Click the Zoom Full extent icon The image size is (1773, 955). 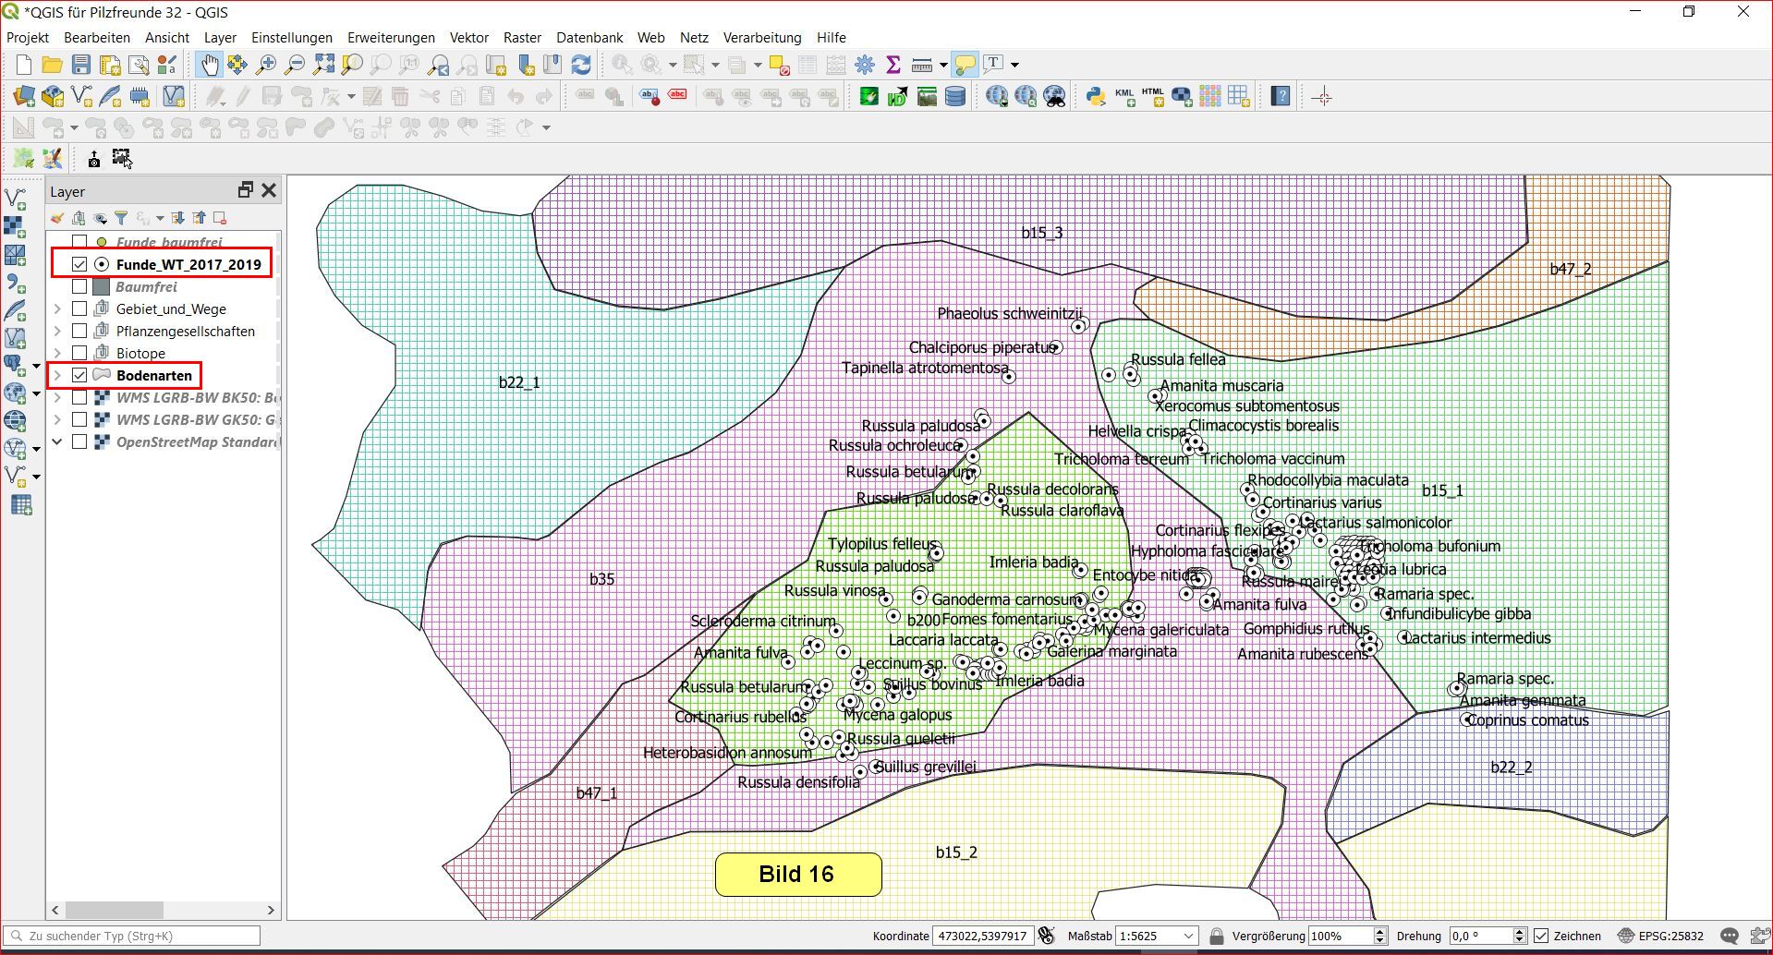323,65
